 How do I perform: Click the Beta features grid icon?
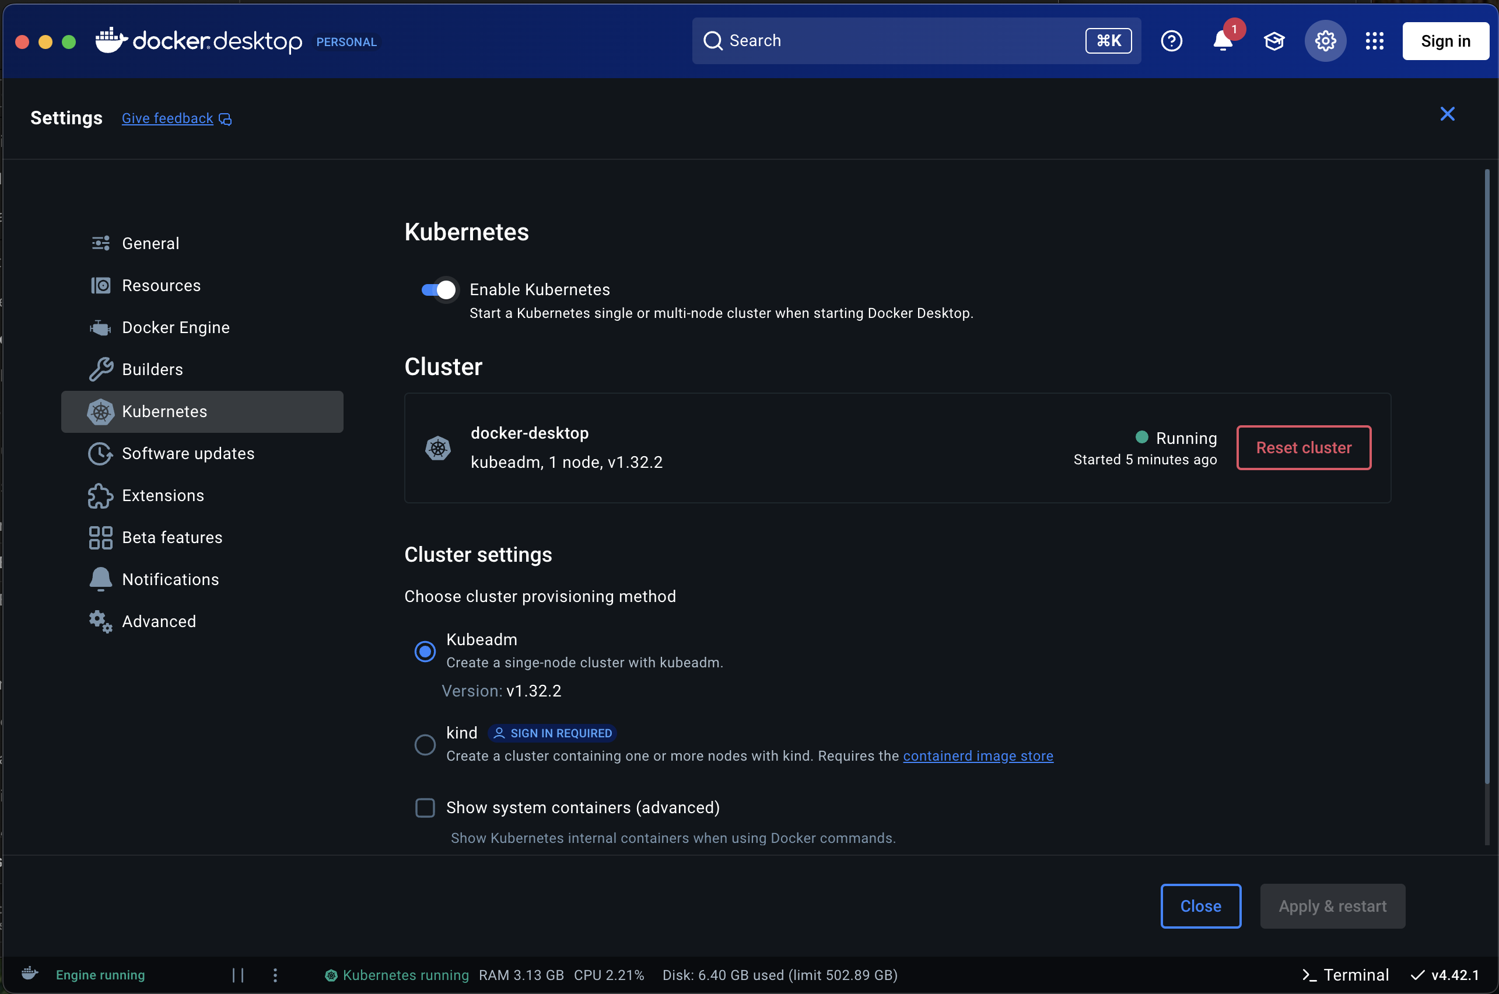(100, 538)
